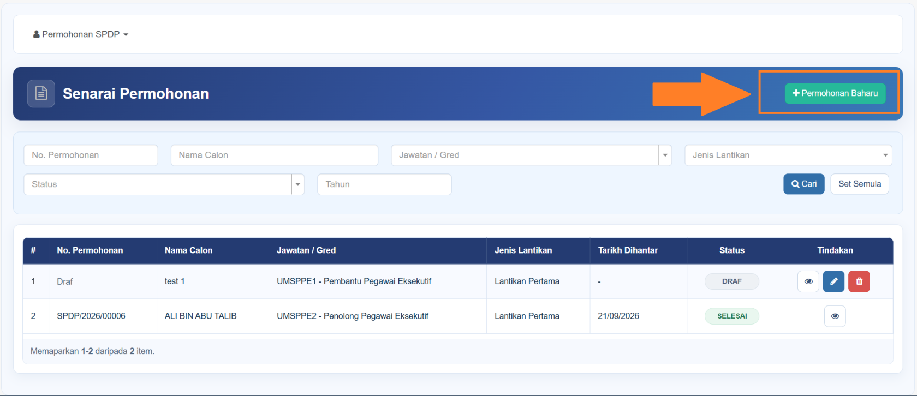Click the Nama Calon search field

point(275,155)
